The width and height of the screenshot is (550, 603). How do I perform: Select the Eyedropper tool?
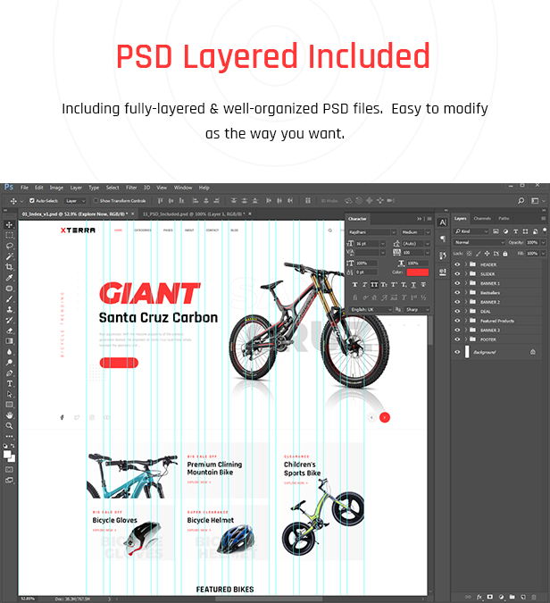coord(9,278)
